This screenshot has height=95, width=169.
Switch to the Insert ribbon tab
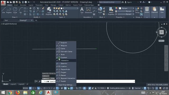pos(16,5)
